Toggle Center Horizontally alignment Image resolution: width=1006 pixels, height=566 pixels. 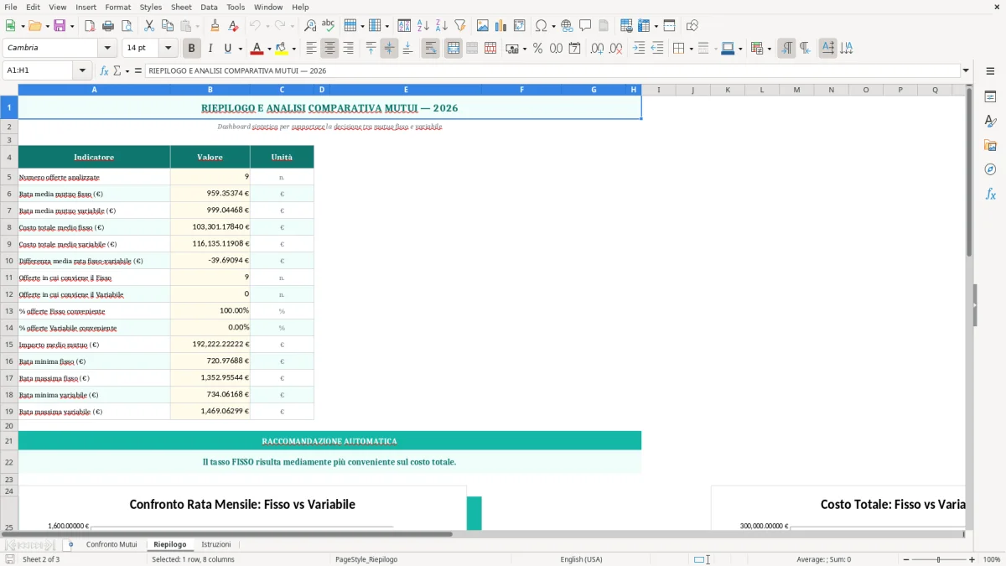pos(329,49)
